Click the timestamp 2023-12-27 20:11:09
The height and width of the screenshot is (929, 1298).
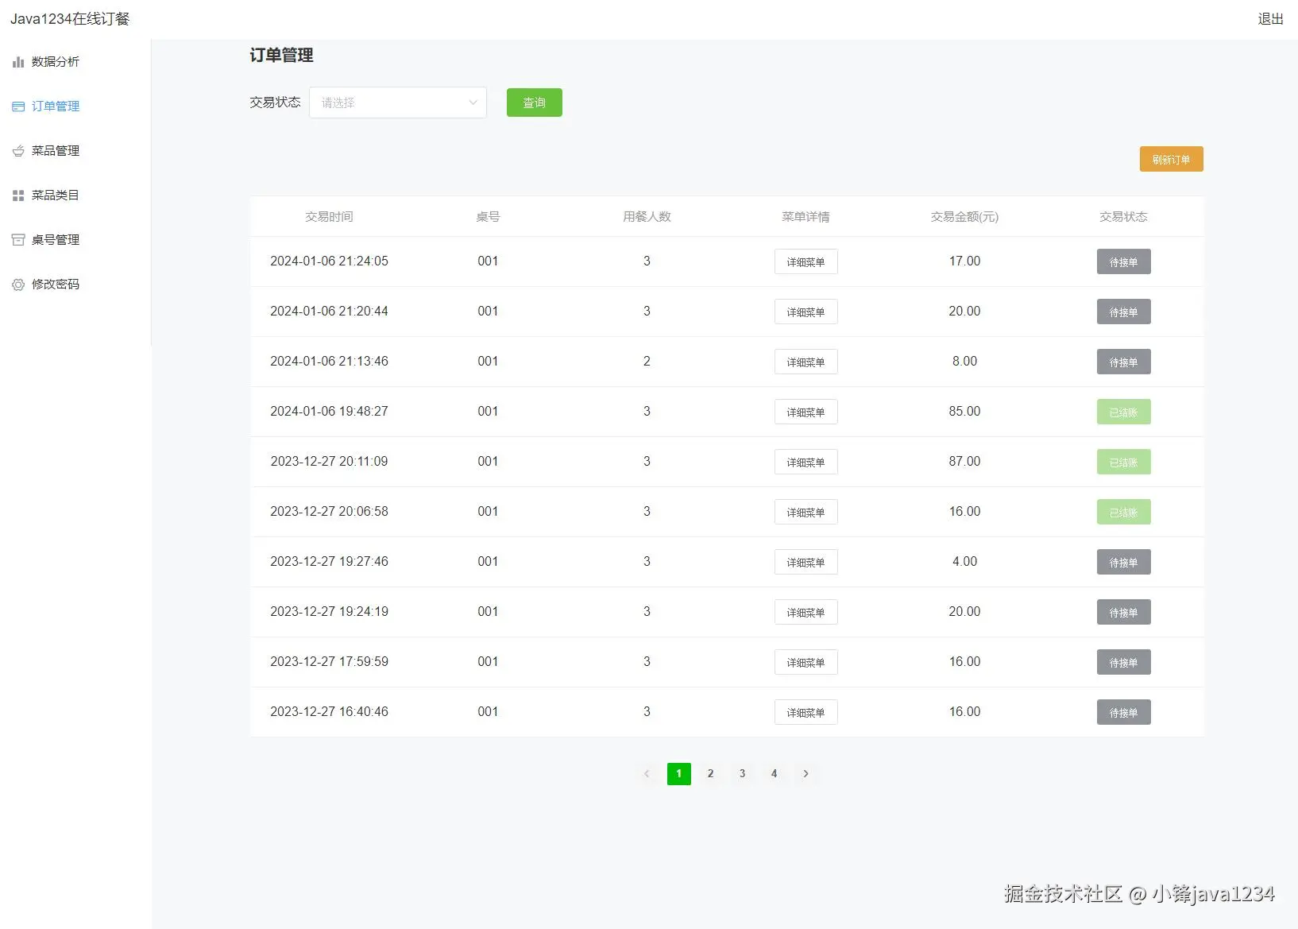click(329, 461)
